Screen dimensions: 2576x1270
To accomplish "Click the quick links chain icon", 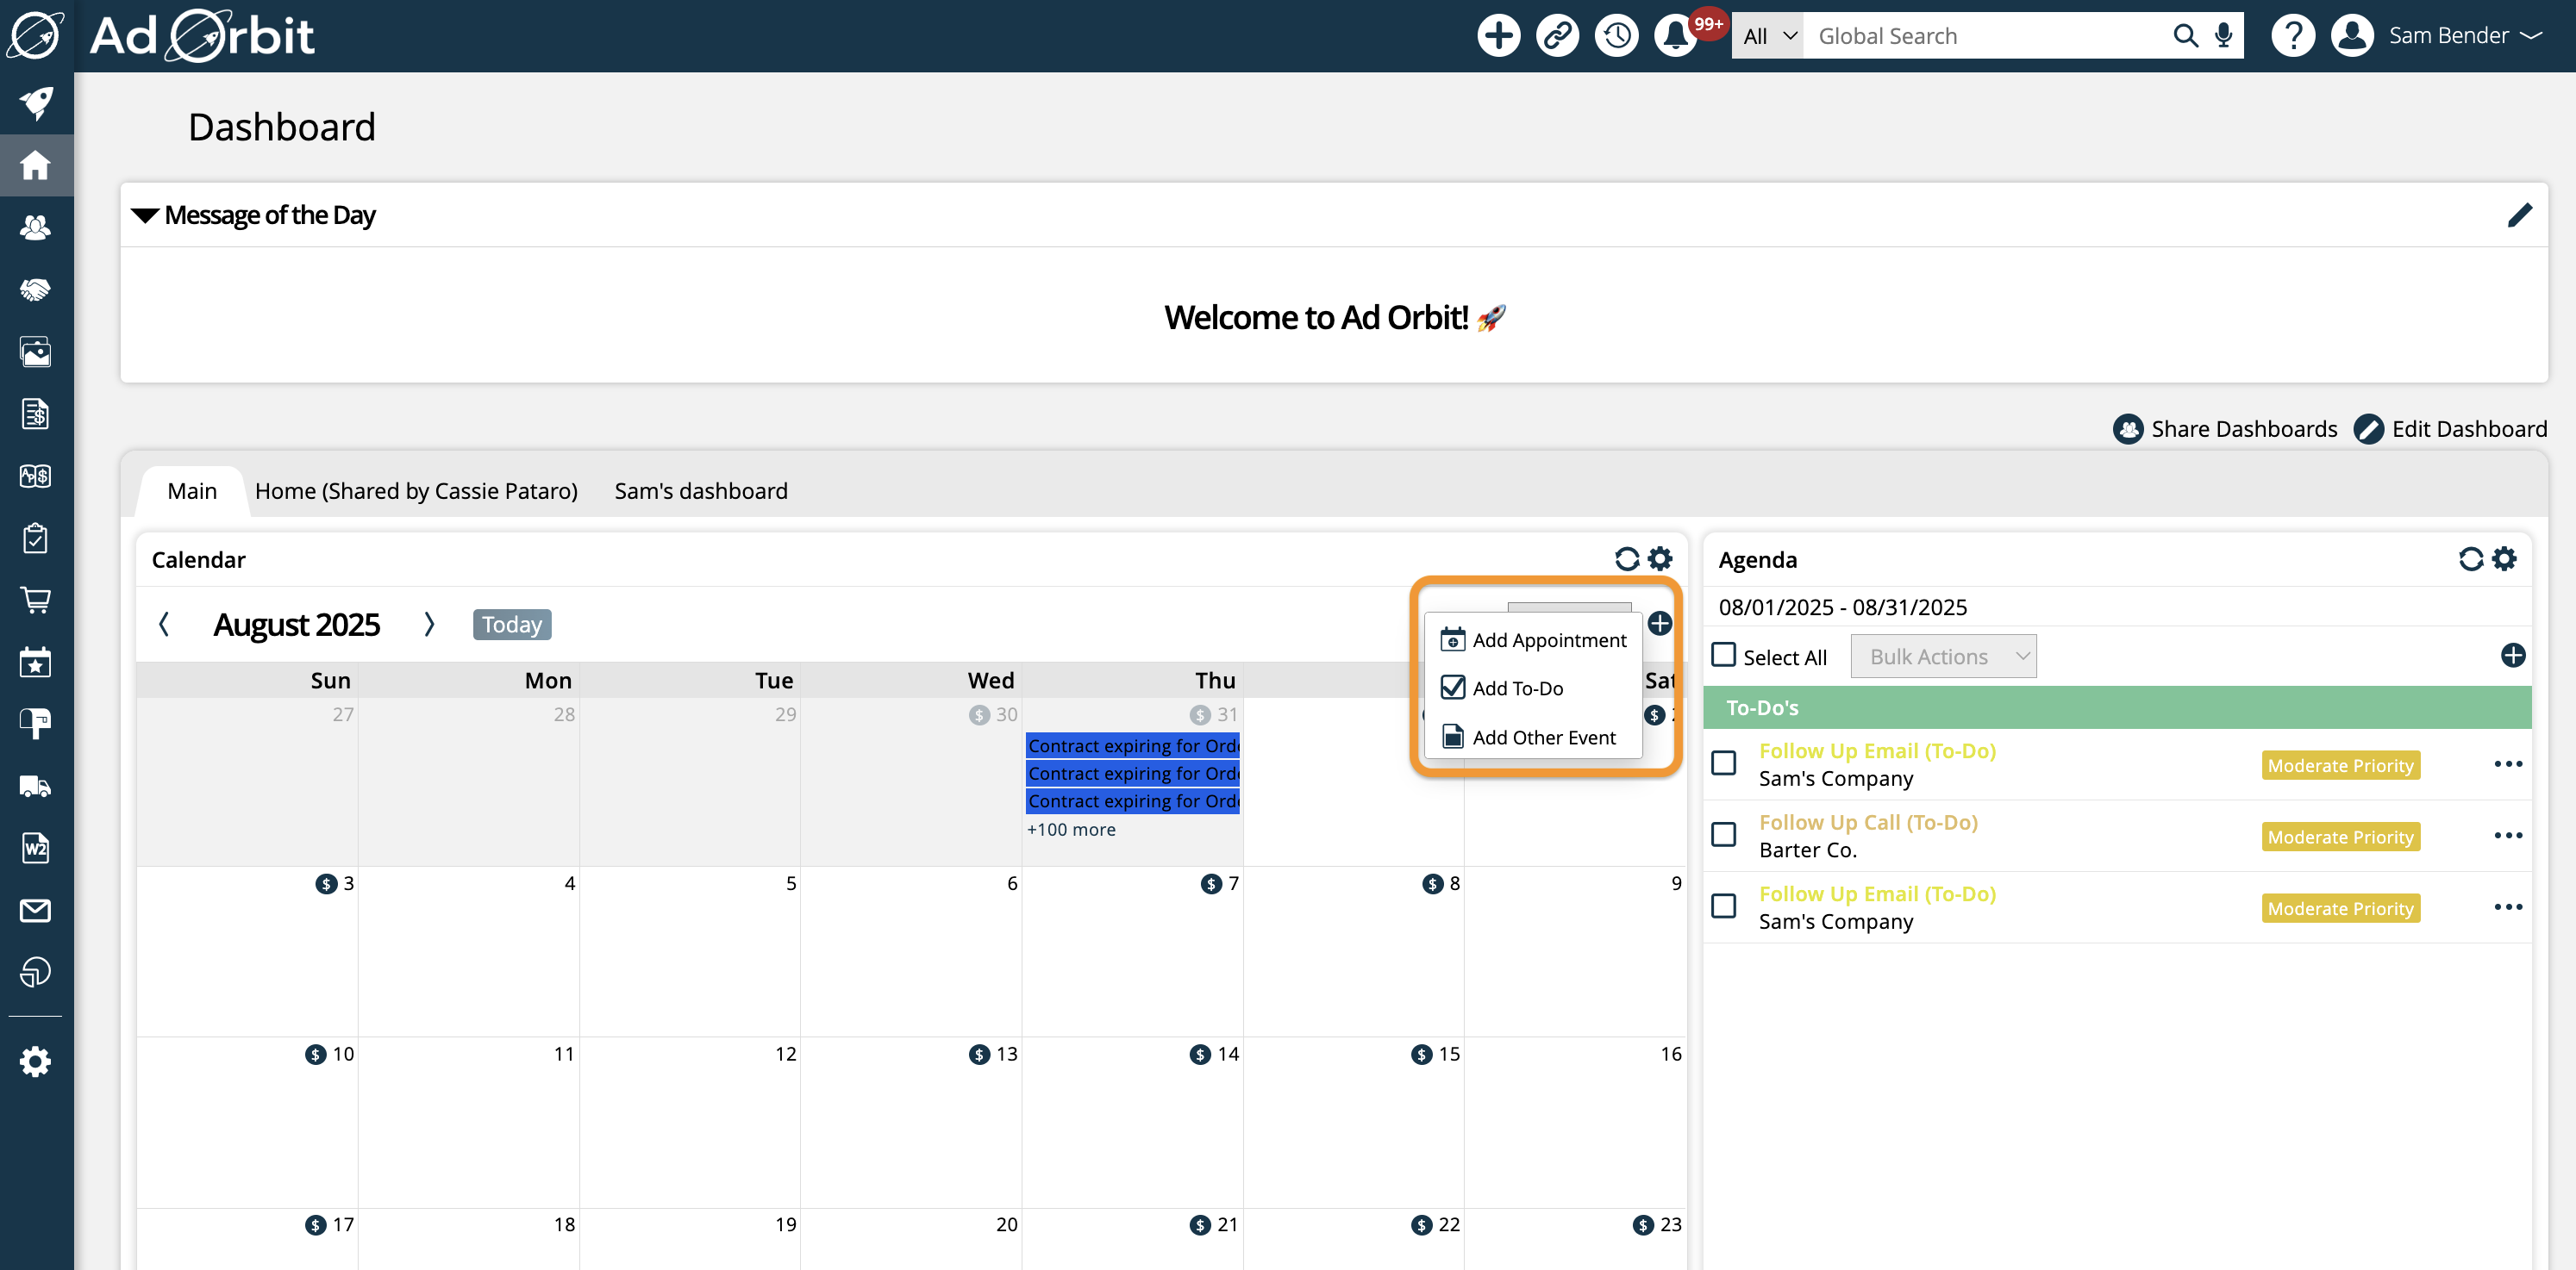I will click(x=1557, y=36).
